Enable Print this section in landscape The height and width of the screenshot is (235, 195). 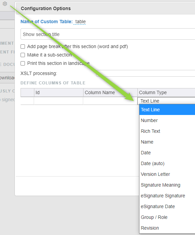(23, 64)
